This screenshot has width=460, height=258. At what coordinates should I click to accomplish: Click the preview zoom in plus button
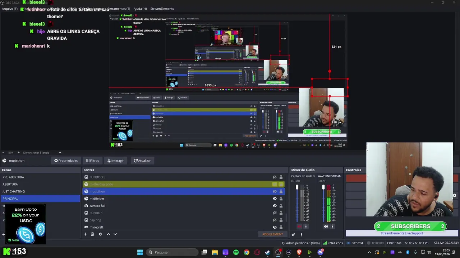[x=19, y=153]
